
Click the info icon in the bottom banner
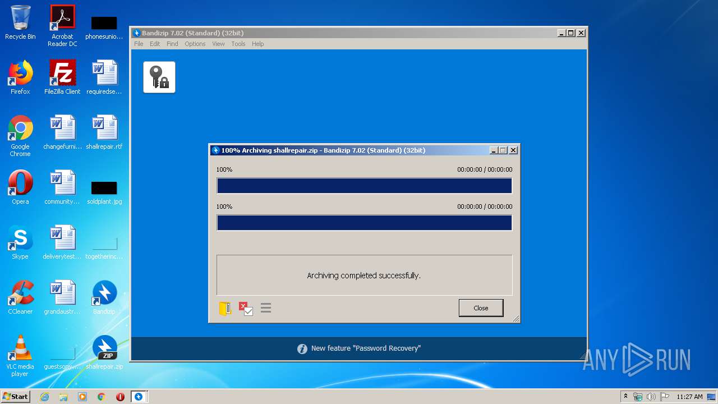point(302,348)
